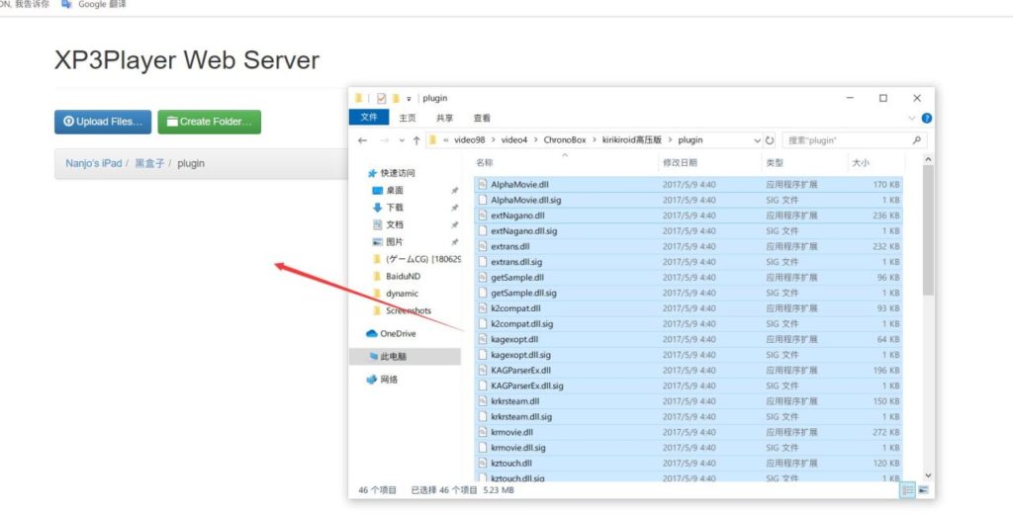Click the Explorer back arrow
1013x516 pixels.
pos(363,140)
